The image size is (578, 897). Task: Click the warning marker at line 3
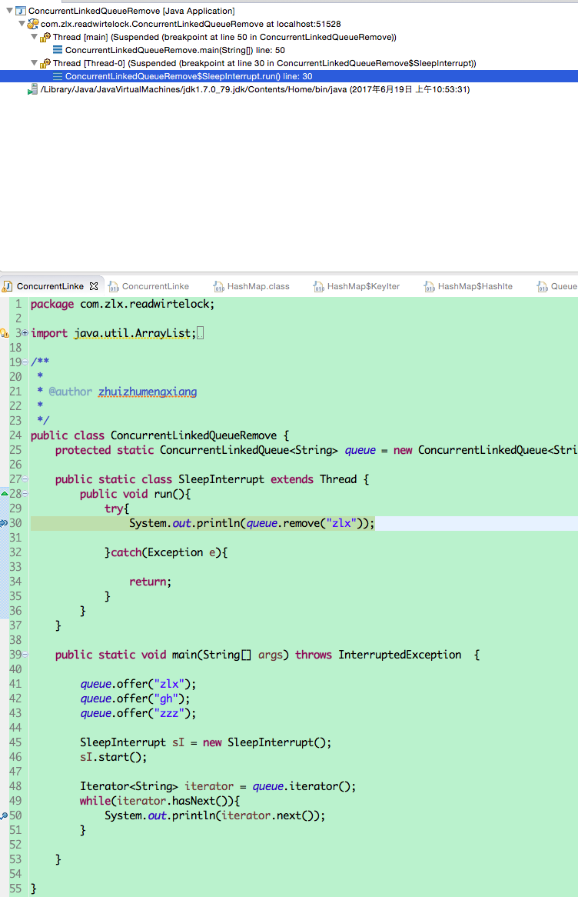point(4,333)
